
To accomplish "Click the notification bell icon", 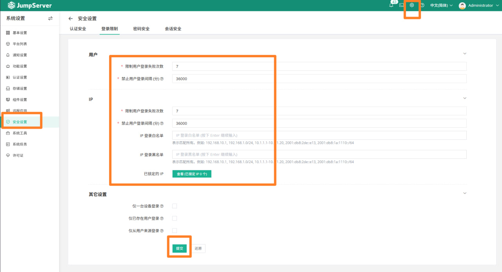I will [x=391, y=5].
